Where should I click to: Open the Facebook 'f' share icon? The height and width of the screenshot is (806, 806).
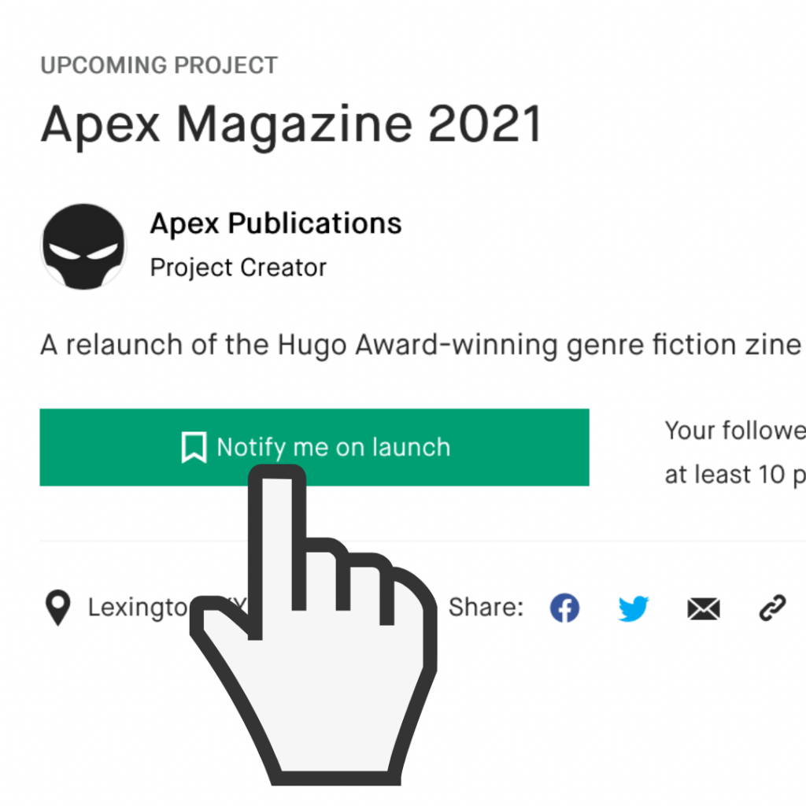(564, 608)
